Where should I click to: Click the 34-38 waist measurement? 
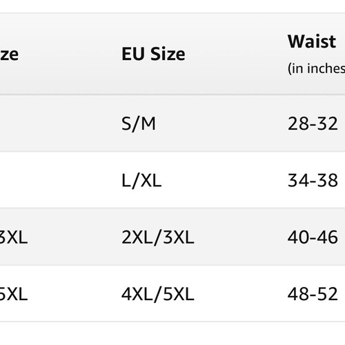[x=313, y=181]
